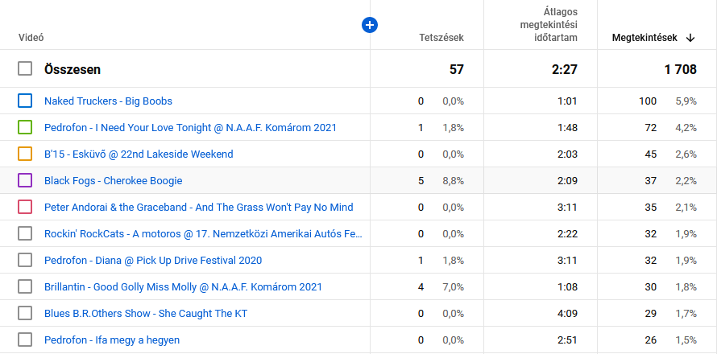Click the Átlagos megtekintési időtartam header

click(x=548, y=25)
